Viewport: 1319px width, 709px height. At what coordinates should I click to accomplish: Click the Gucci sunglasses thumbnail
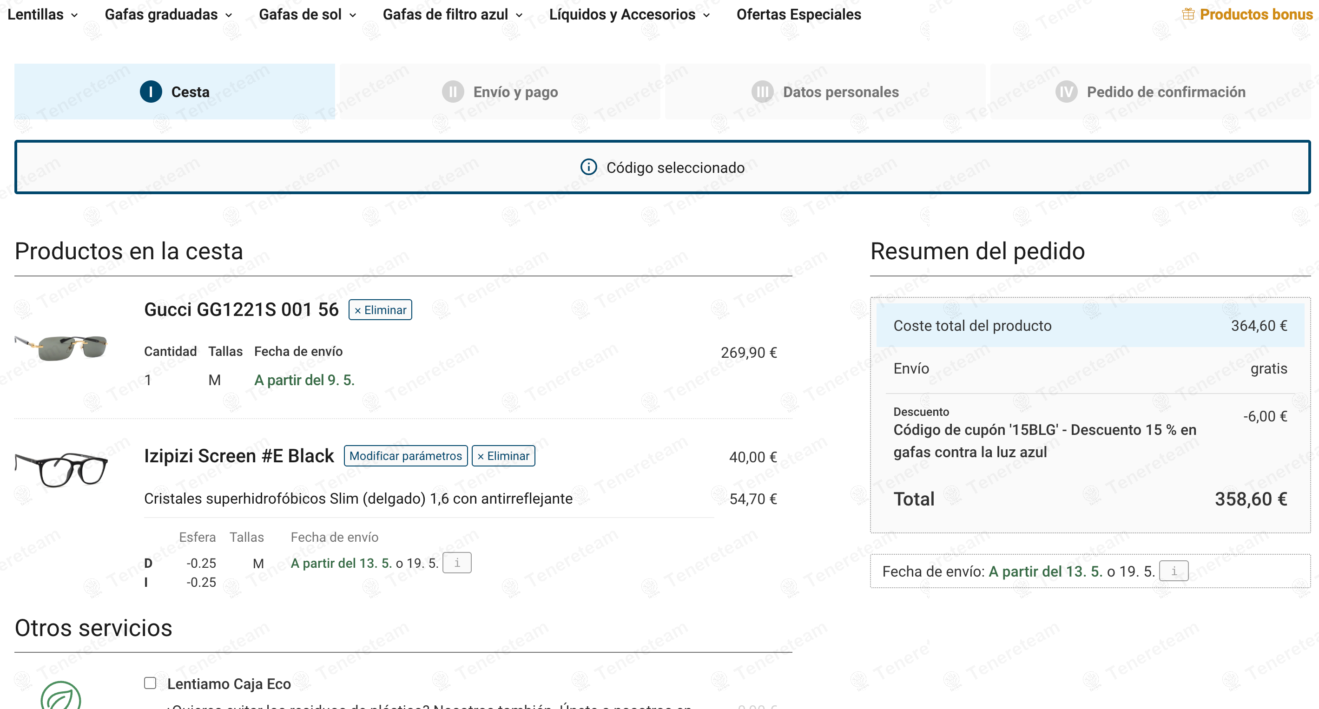coord(61,348)
